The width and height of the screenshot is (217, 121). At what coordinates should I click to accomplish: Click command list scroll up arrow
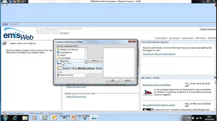point(86,49)
